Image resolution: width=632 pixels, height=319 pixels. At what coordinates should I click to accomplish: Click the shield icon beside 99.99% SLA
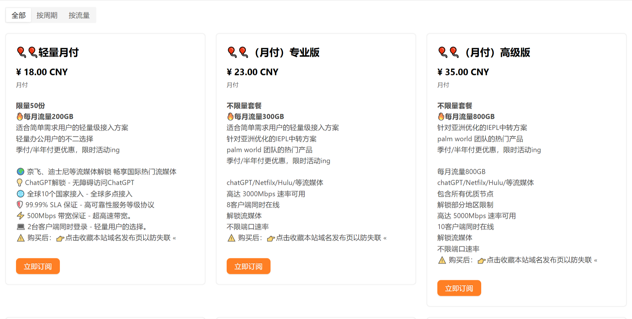(20, 205)
